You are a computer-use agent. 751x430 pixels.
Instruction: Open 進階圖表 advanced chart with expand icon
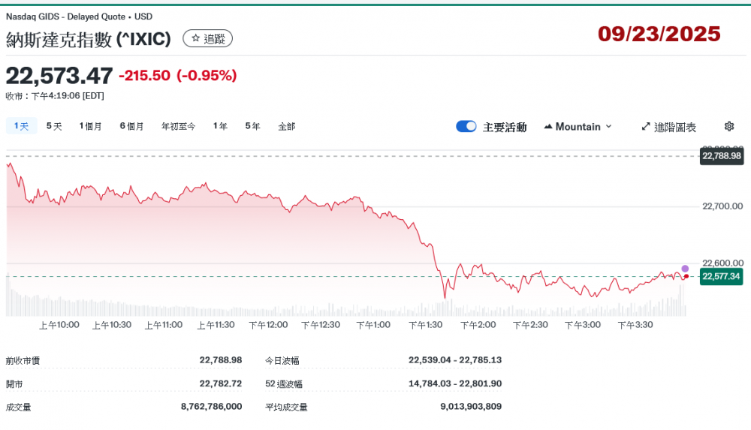tap(668, 127)
